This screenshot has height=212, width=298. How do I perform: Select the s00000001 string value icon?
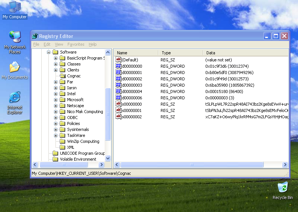click(118, 110)
